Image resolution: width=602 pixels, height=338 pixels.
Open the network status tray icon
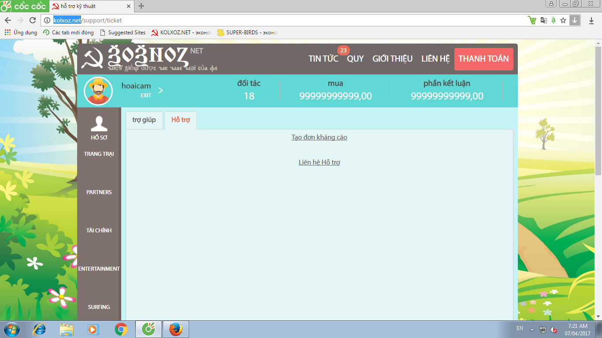543,329
